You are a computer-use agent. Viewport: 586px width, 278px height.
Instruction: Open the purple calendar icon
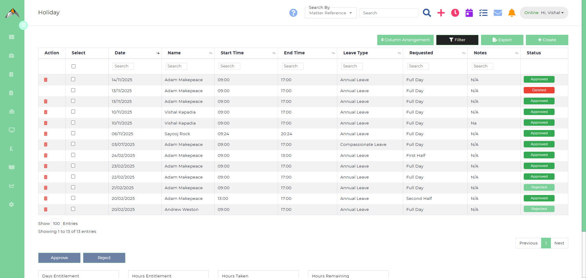pyautogui.click(x=469, y=13)
